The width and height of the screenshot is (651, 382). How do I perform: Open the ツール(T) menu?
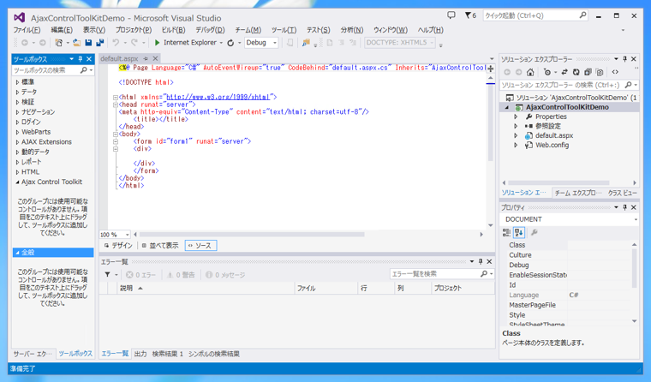click(x=284, y=30)
